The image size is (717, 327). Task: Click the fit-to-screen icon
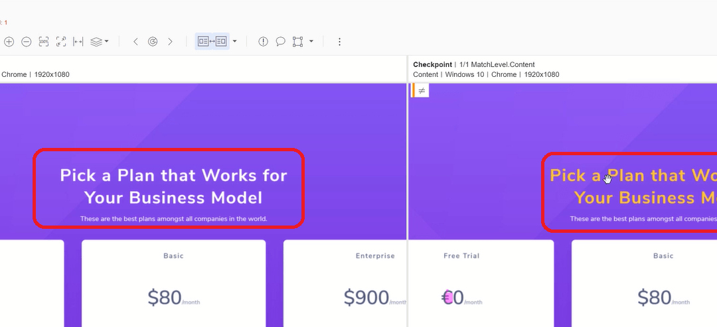pos(61,42)
